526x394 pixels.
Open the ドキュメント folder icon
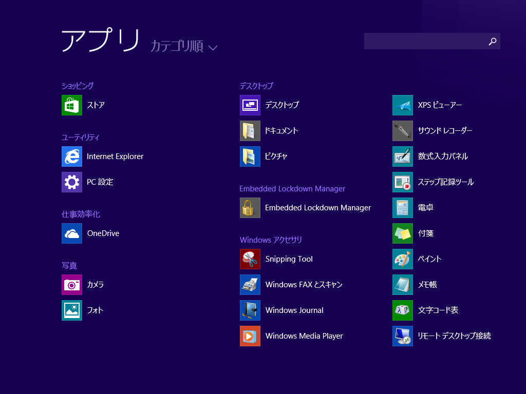(250, 131)
